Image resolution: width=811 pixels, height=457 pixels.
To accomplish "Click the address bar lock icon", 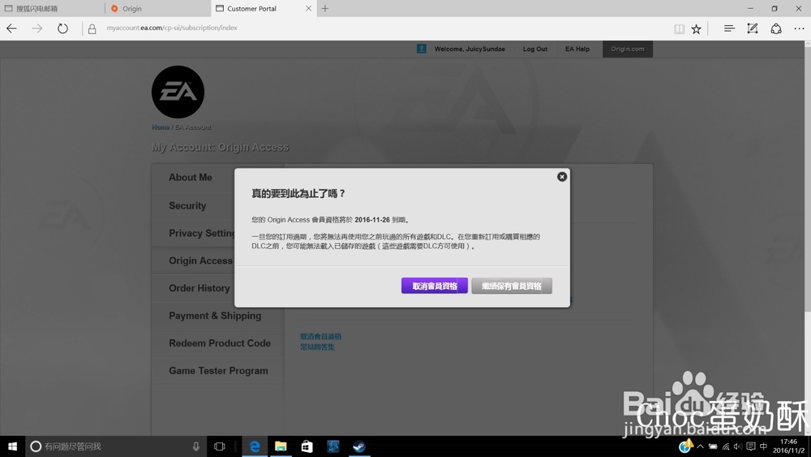I will tap(92, 29).
